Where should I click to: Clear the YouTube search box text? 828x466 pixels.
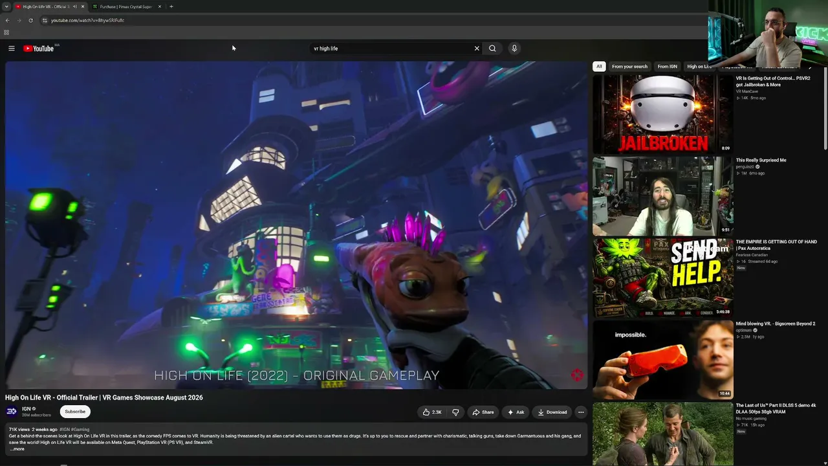[477, 49]
